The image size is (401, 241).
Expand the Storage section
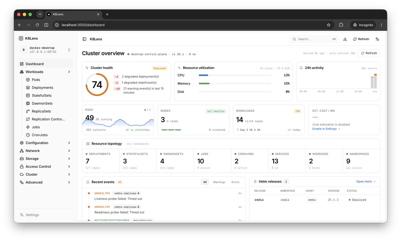pyautogui.click(x=45, y=159)
